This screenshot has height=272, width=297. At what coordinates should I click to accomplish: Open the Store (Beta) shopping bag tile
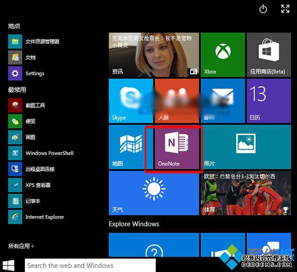(x=269, y=54)
